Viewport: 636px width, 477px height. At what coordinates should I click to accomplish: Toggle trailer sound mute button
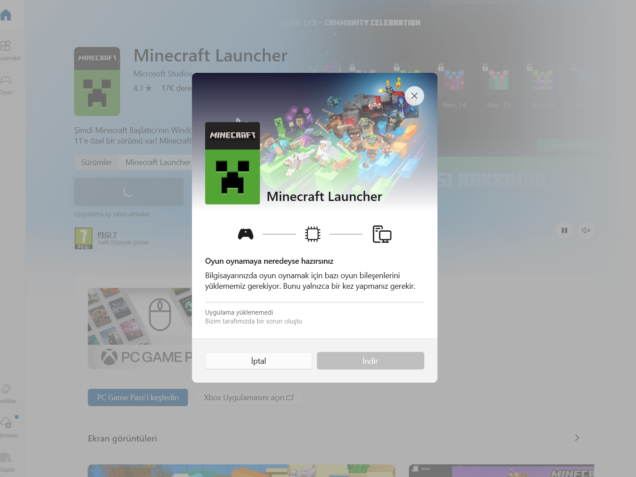586,230
